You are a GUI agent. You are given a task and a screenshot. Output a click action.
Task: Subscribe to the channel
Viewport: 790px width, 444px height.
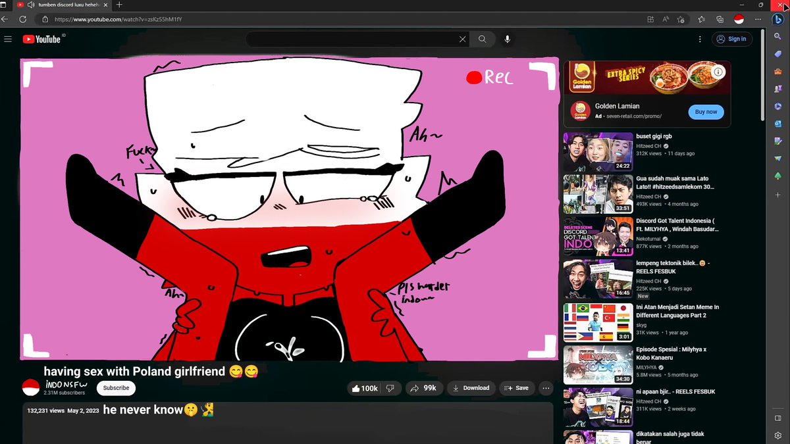click(x=116, y=388)
